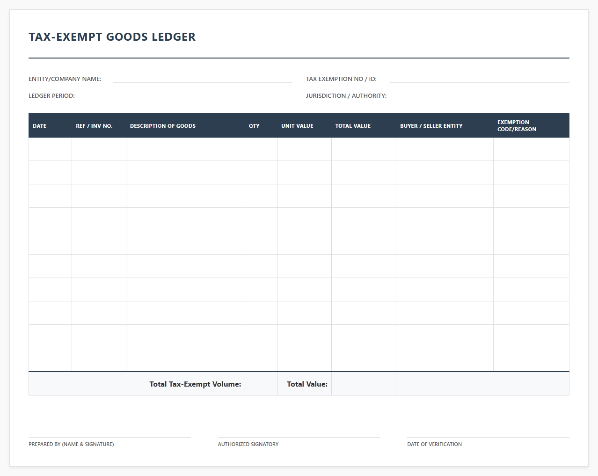Viewport: 598px width, 476px height.
Task: Click the cell after Total Tax-Exempt Volume
Action: 261,384
